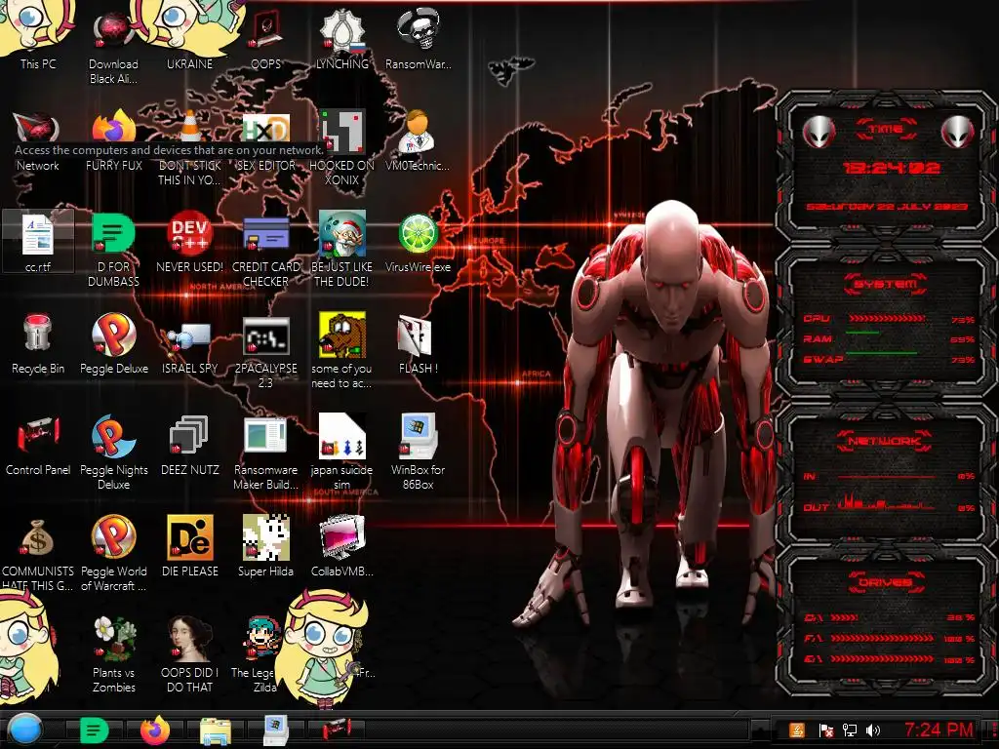This screenshot has height=749, width=999.
Task: Click the 7:24 PM taskbar clock
Action: [939, 729]
